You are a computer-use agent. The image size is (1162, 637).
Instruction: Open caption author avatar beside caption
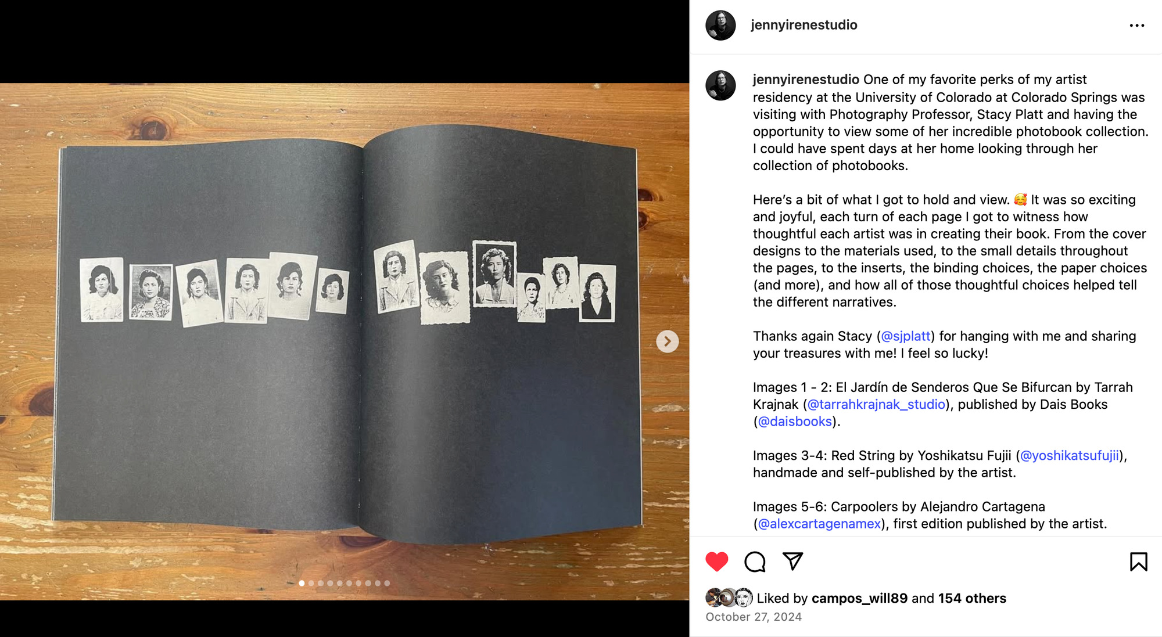(x=720, y=85)
